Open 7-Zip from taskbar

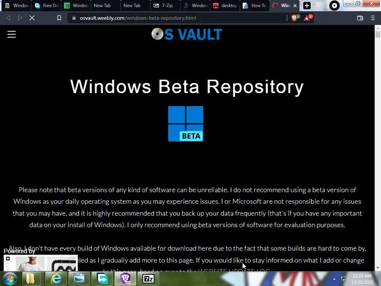click(148, 279)
